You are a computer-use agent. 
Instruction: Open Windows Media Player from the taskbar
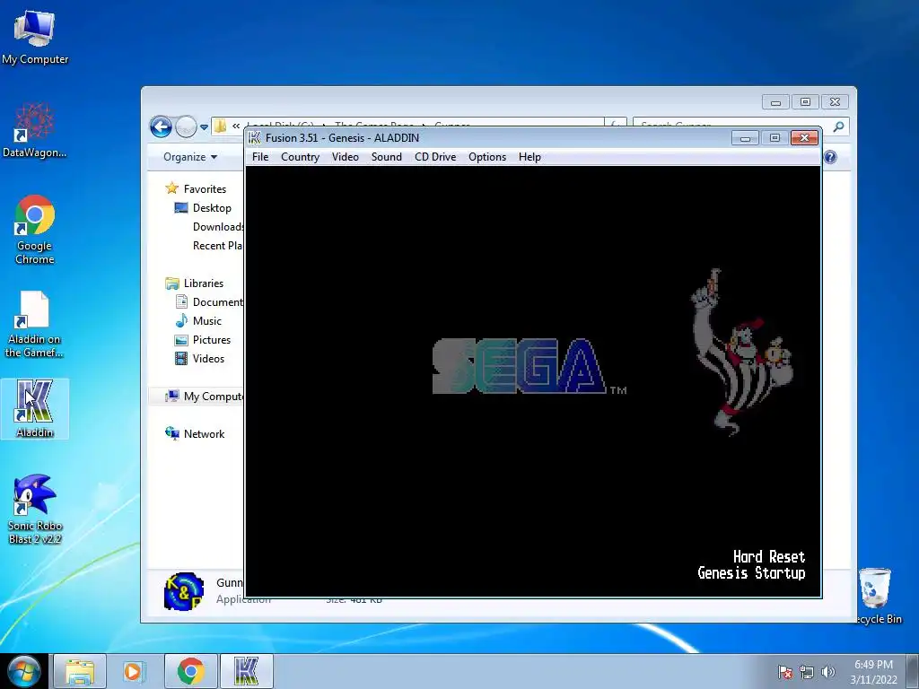135,671
